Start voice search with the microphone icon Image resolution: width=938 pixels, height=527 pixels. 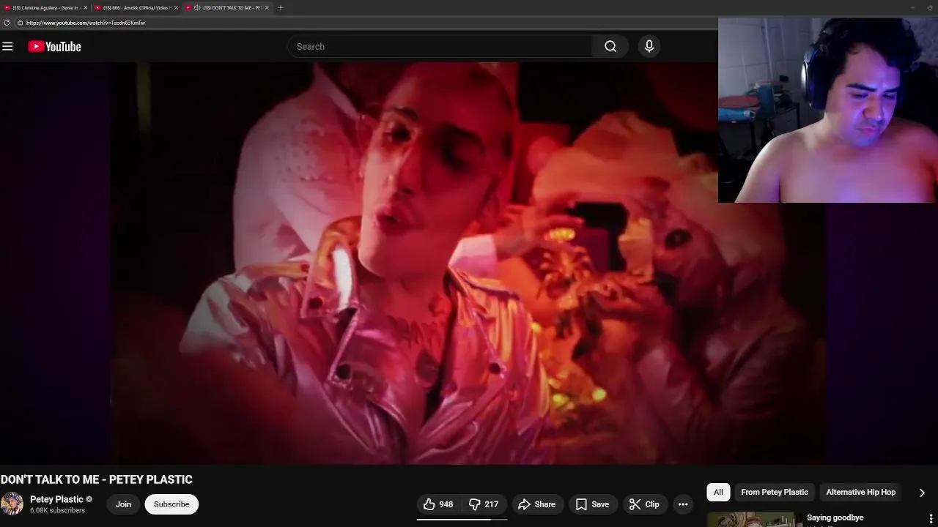coord(649,46)
